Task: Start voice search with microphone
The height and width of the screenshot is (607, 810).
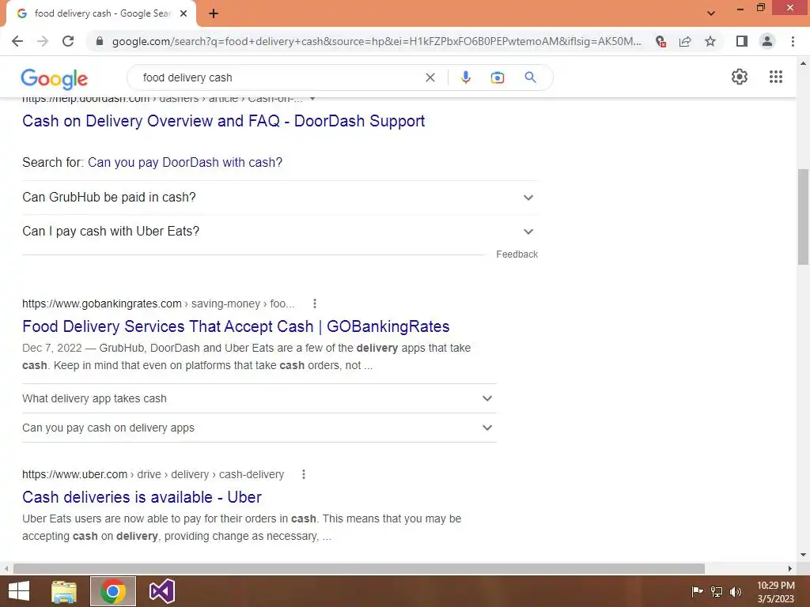Action: point(465,77)
